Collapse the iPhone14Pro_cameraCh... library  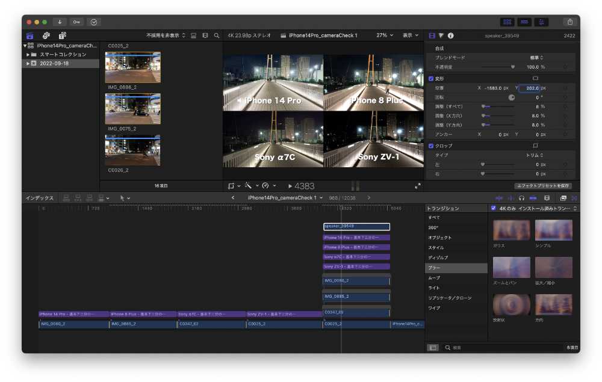click(25, 46)
